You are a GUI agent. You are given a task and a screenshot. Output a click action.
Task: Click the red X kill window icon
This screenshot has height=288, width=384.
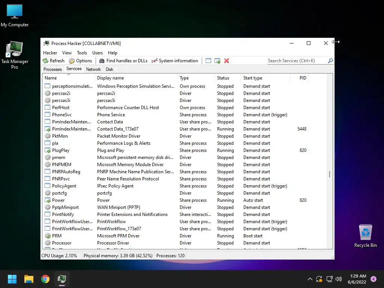(226, 61)
